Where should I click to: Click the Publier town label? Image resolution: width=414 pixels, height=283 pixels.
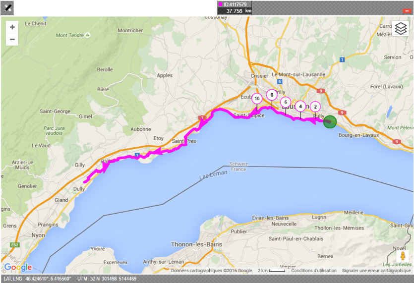[239, 231]
